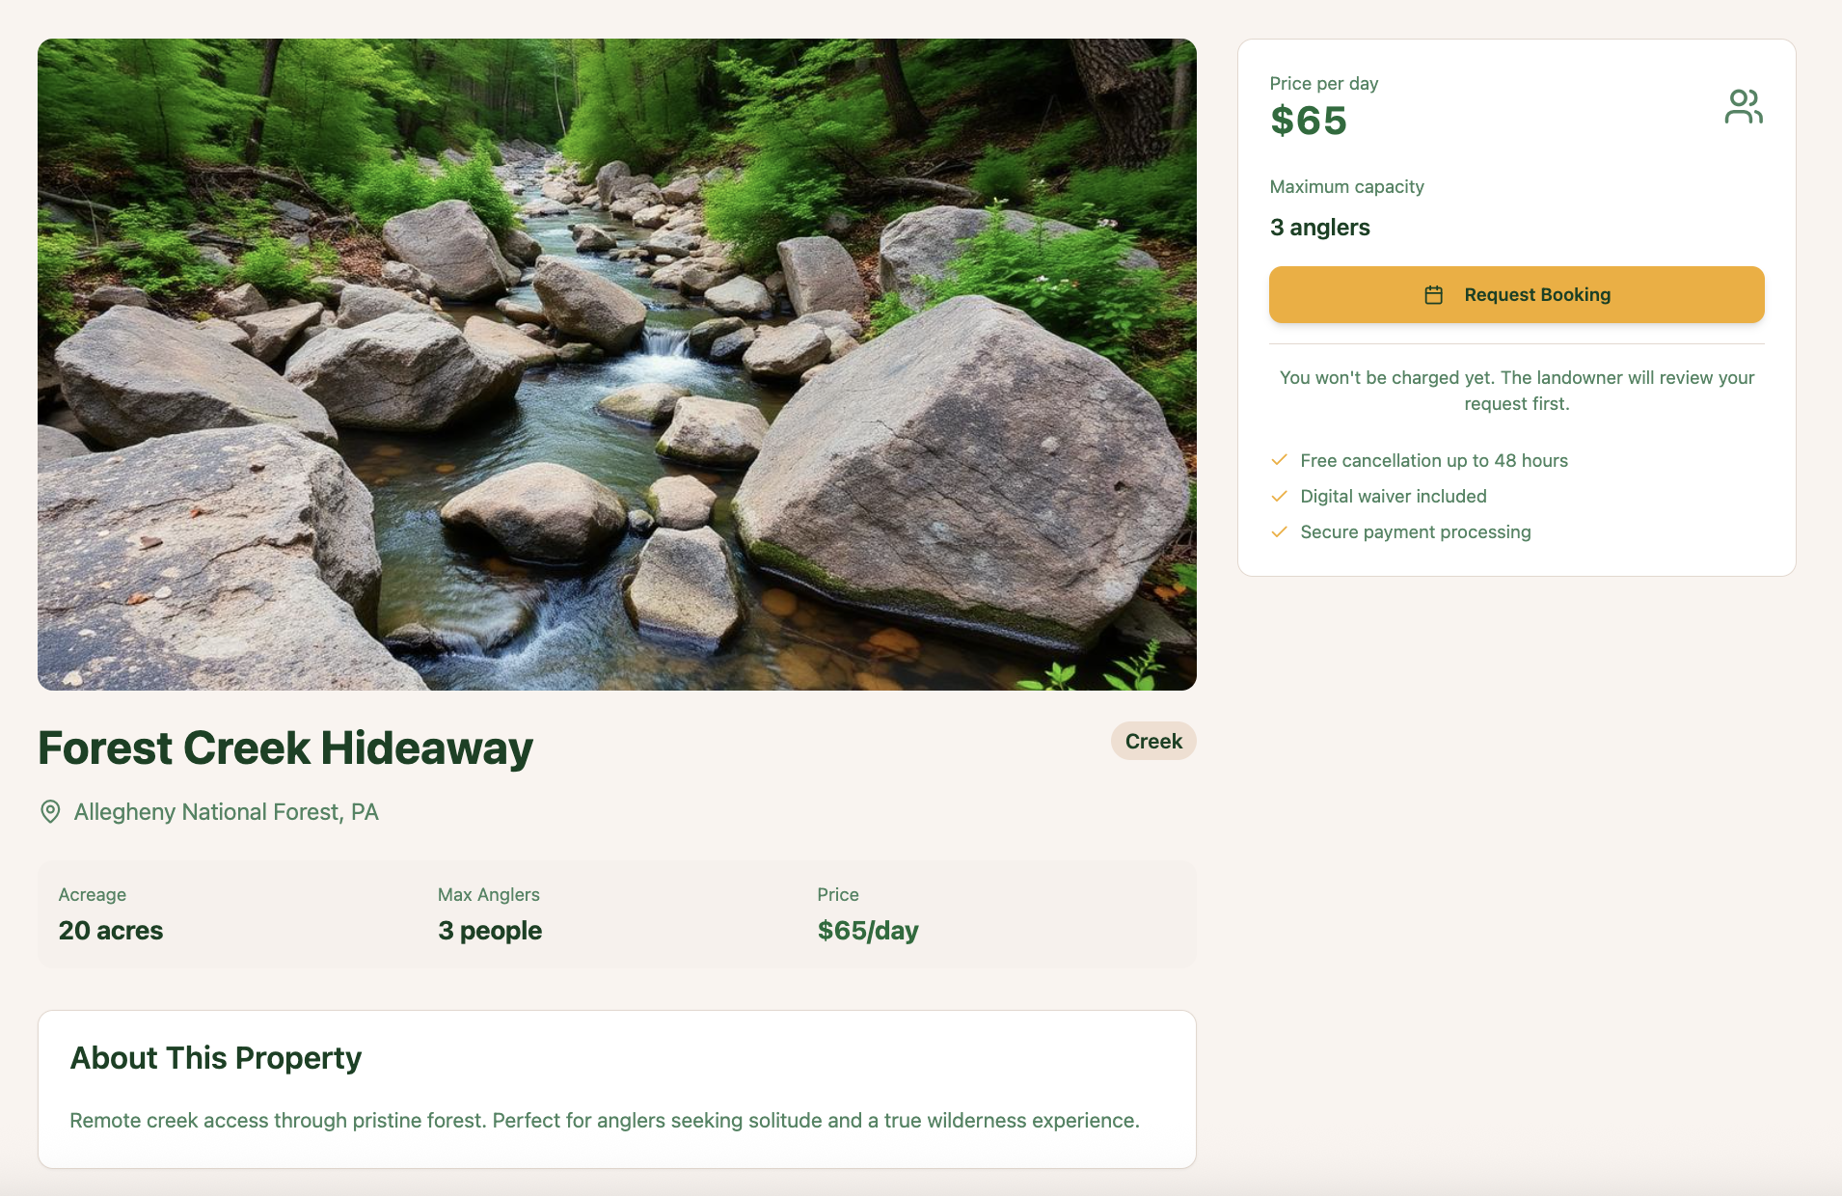Click the 20 acres acreage value
This screenshot has height=1196, width=1842.
(x=111, y=931)
